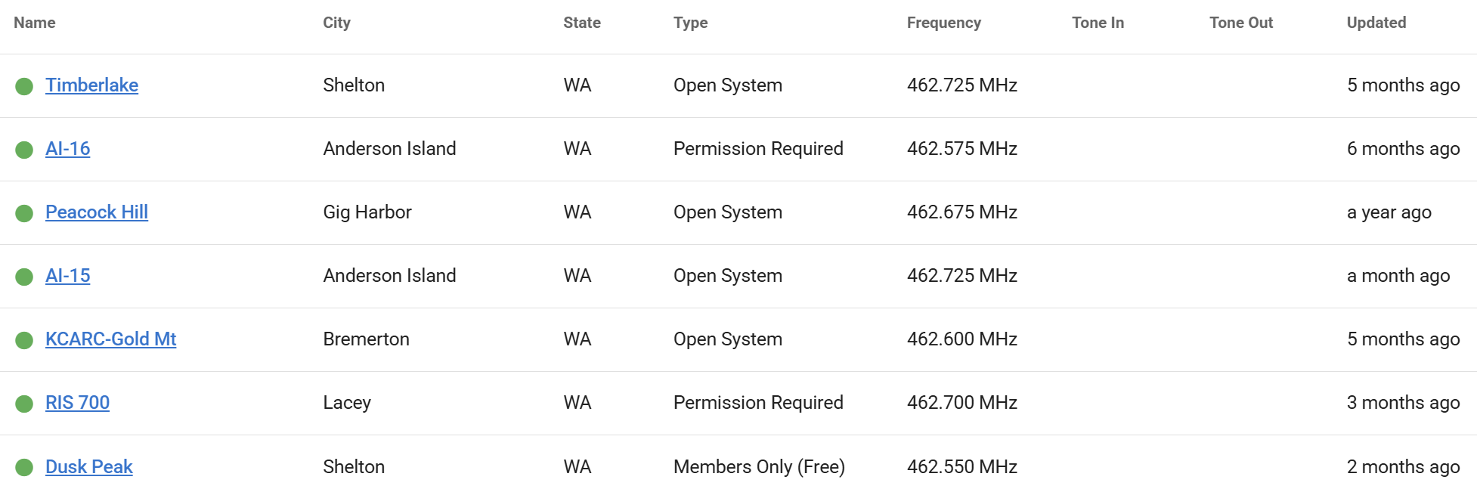The height and width of the screenshot is (489, 1477).
Task: Sort entries by the City column header
Action: [336, 23]
